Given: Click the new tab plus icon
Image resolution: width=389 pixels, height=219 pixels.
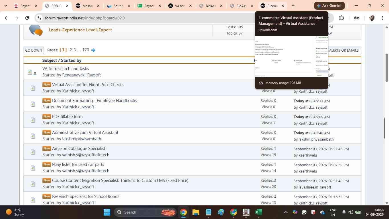Looking at the screenshot, I should [293, 6].
